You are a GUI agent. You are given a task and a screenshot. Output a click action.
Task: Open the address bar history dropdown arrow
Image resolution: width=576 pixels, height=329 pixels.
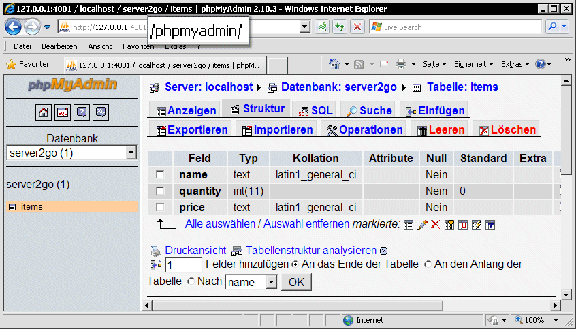coord(304,27)
